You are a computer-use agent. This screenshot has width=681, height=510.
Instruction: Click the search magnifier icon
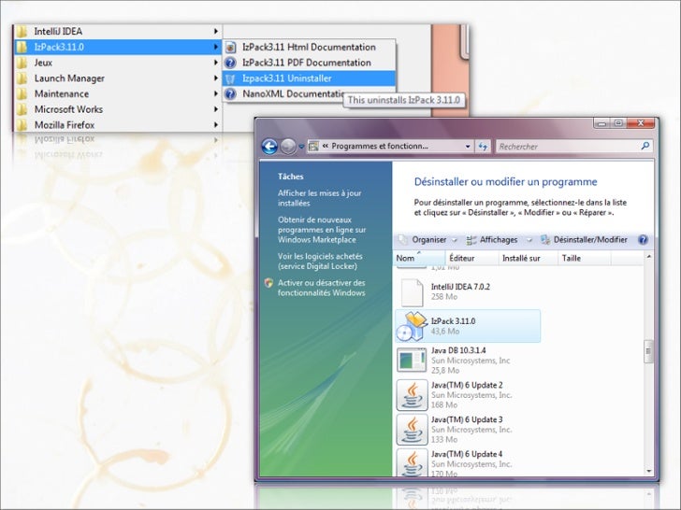coord(645,146)
